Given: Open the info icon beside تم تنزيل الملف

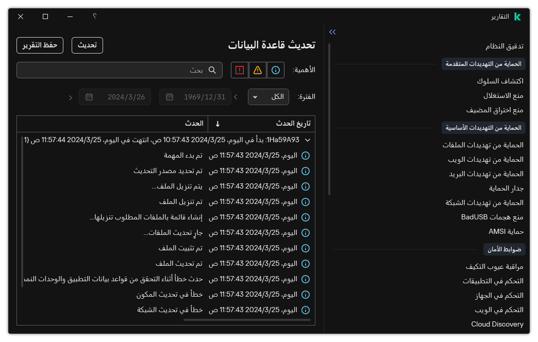Looking at the screenshot, I should coord(305,201).
